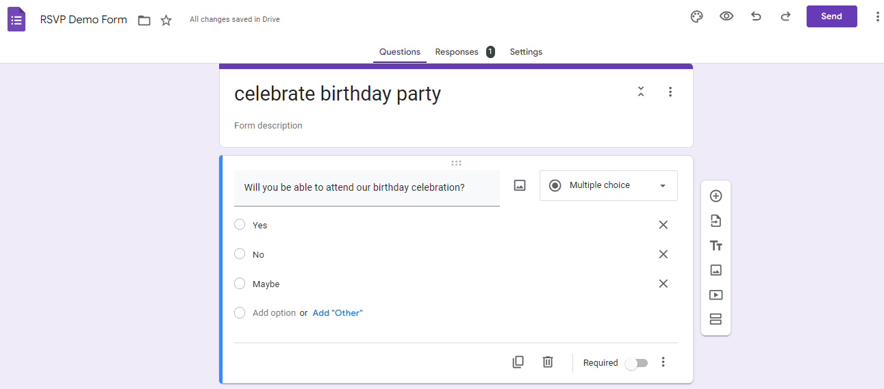884x389 pixels.
Task: Select the Maybe radio option
Action: 240,283
